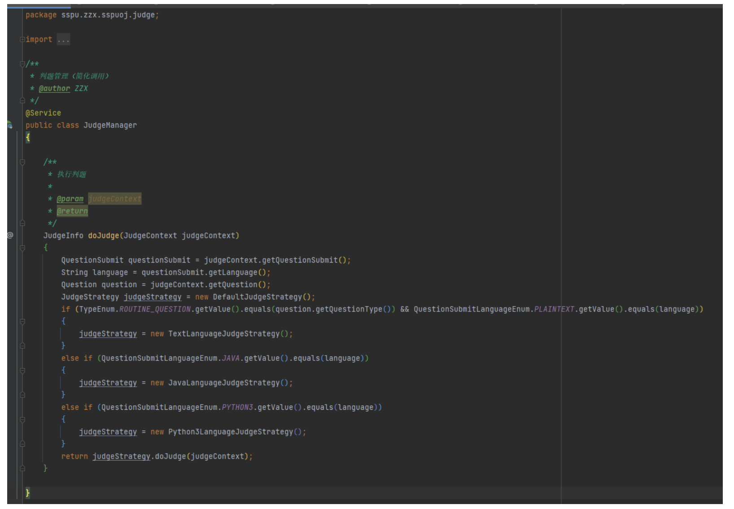Click the doJudge method name in its declaration

pos(103,236)
